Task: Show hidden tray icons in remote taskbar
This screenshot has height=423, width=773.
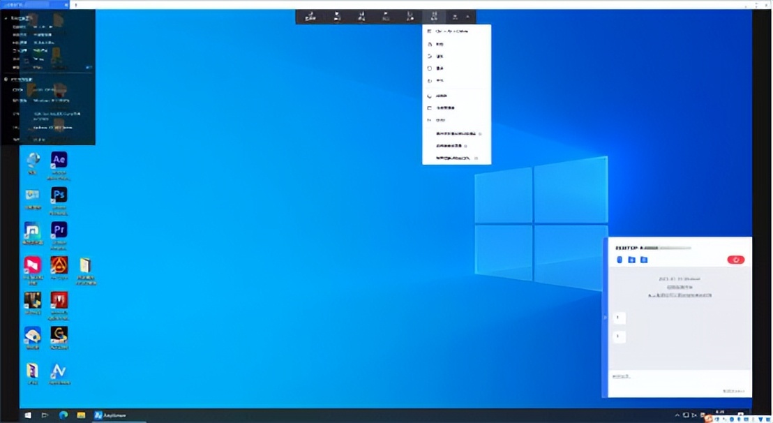Action: coord(677,415)
